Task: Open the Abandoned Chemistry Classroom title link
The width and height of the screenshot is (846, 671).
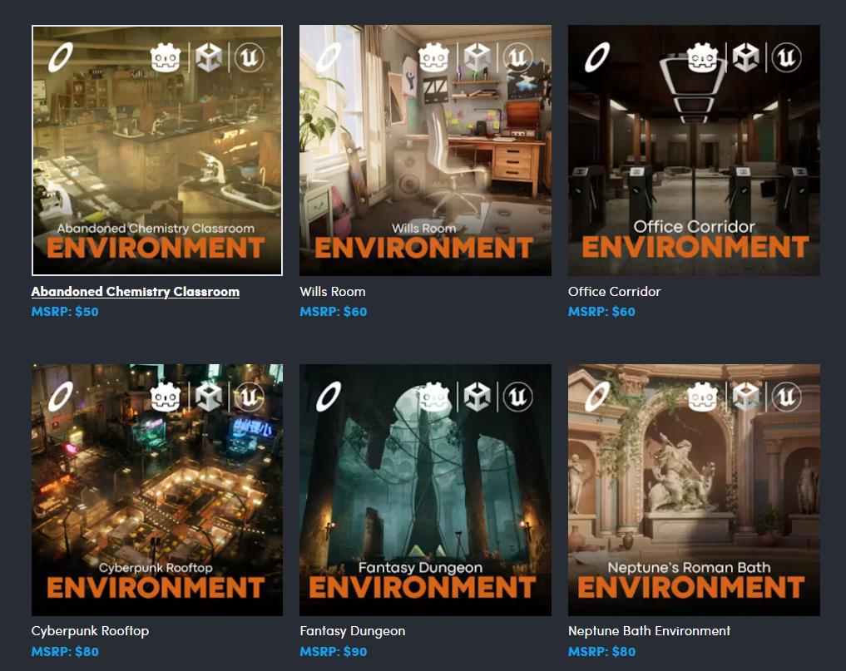Action: (135, 292)
